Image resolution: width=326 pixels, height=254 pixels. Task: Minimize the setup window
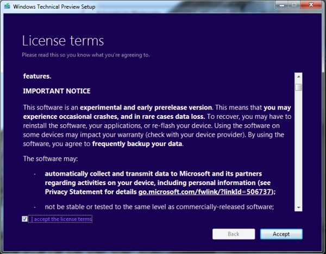tap(282, 5)
